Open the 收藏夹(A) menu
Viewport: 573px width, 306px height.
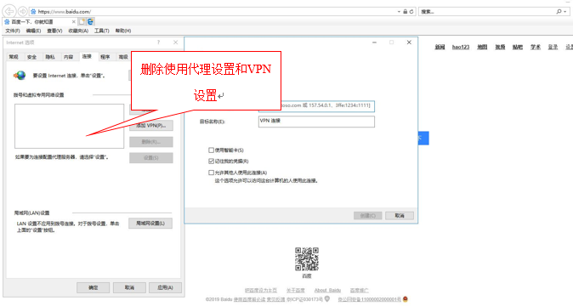(x=78, y=31)
